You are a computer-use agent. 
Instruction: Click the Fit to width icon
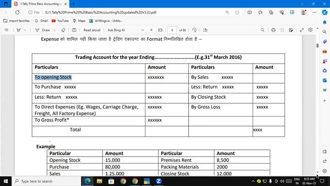(160, 30)
